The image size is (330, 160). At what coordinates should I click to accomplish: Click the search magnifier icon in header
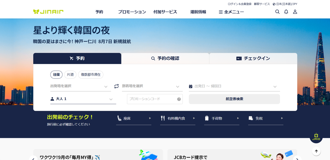(277, 12)
